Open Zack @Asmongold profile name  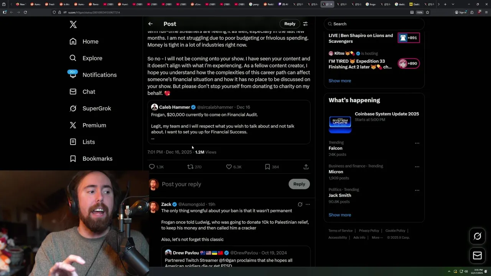click(166, 204)
